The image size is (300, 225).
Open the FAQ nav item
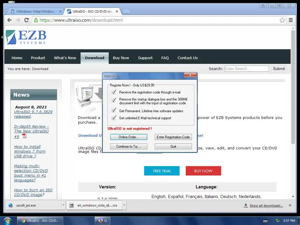[x=165, y=58]
